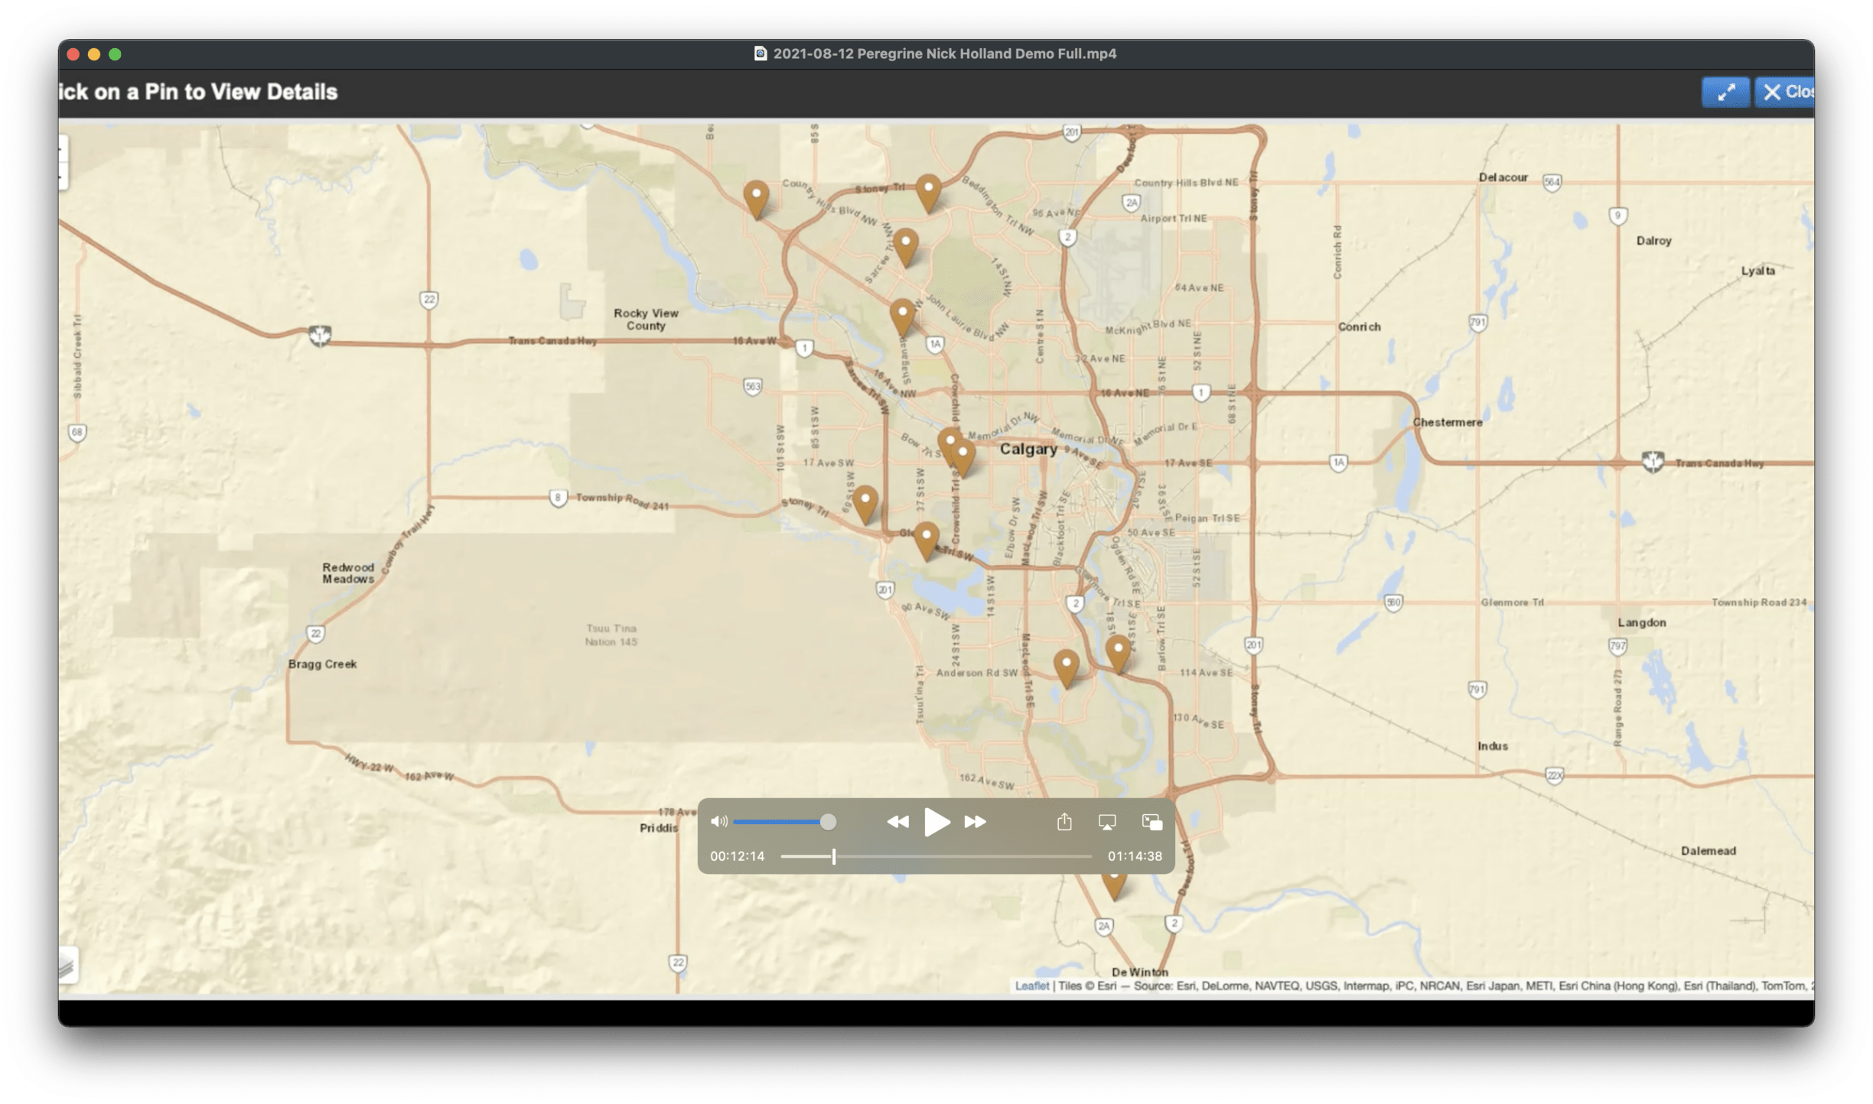The image size is (1873, 1104).
Task: Click the AirPlay icon
Action: click(1107, 822)
